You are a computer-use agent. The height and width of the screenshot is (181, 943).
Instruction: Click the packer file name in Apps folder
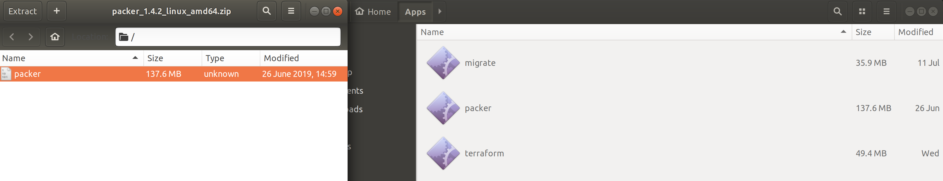point(478,108)
